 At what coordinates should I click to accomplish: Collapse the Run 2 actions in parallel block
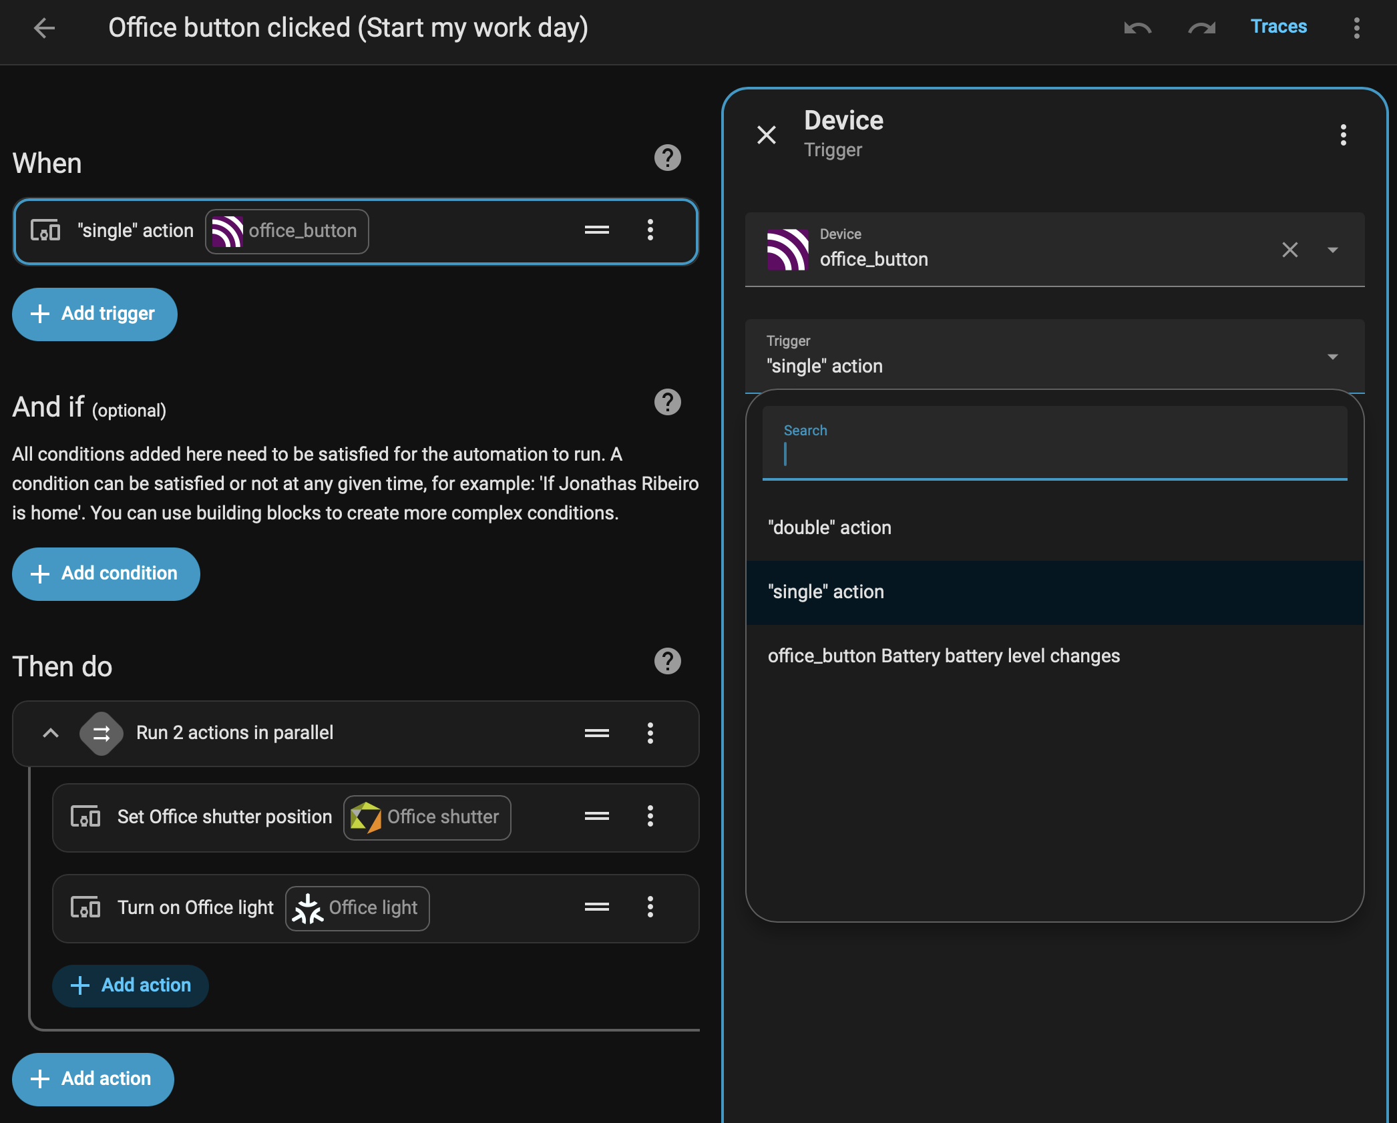[49, 733]
